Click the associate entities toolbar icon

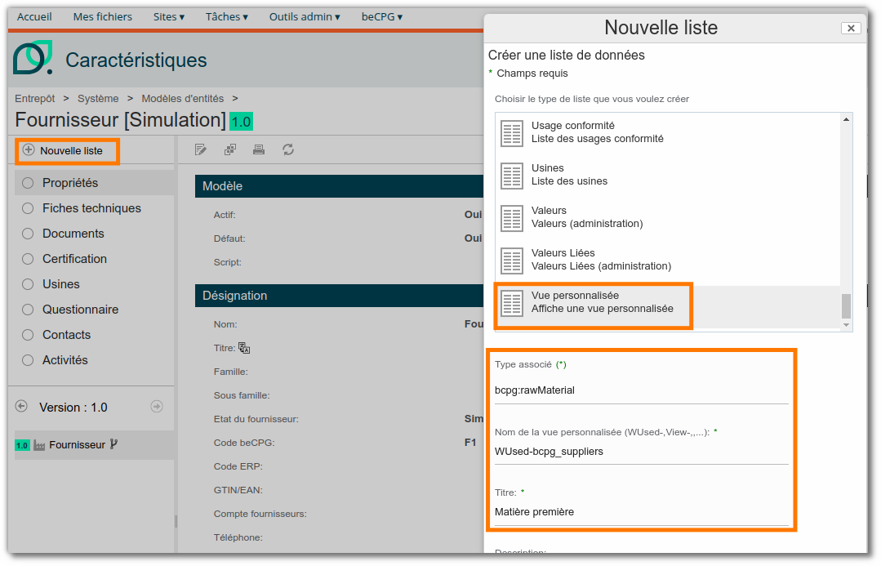(229, 149)
